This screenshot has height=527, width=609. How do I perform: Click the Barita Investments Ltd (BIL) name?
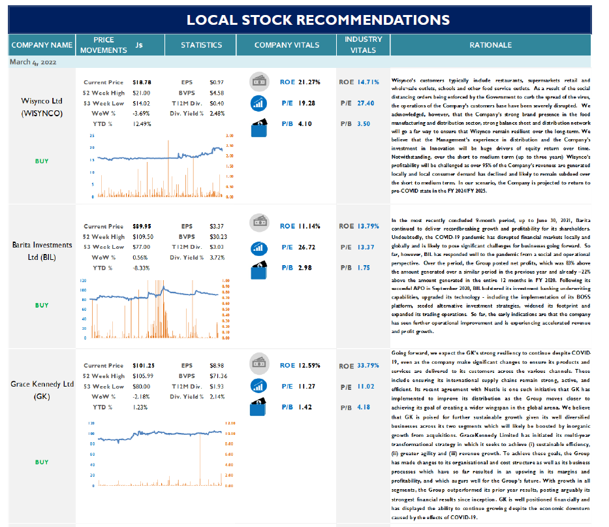[x=42, y=251]
